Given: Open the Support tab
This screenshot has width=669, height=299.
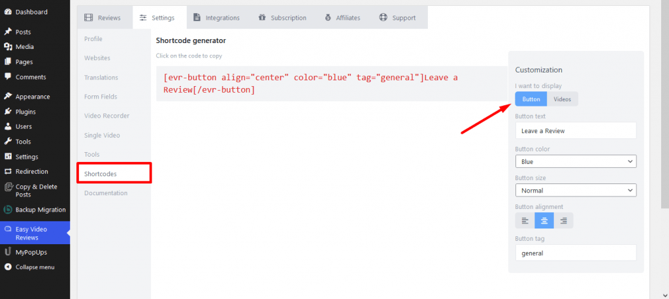Looking at the screenshot, I should [397, 18].
